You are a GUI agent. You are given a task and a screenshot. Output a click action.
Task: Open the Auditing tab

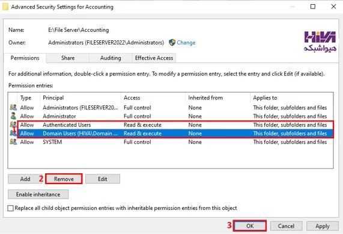pos(111,58)
